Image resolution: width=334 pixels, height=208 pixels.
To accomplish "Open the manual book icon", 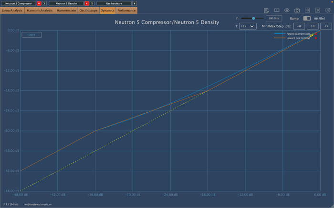I will coord(276,10).
